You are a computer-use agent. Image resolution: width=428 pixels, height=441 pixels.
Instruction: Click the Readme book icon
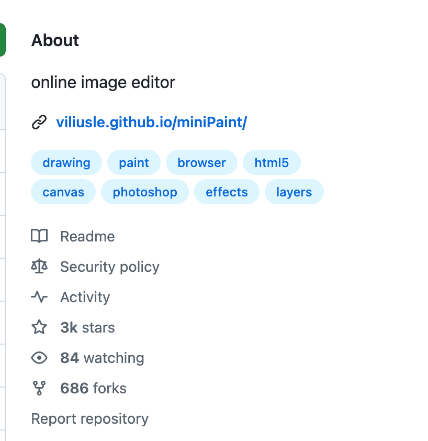pyautogui.click(x=39, y=236)
